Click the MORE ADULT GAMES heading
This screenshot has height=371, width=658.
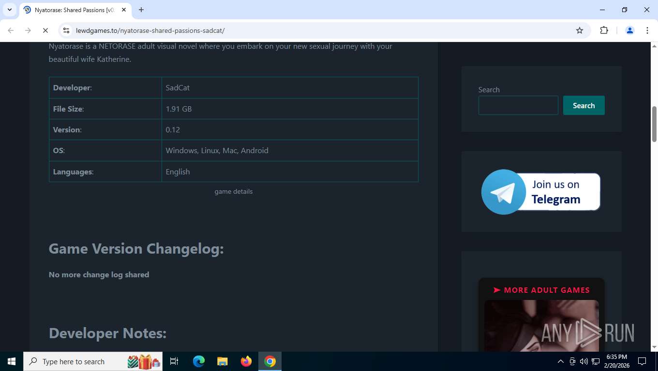coord(541,290)
